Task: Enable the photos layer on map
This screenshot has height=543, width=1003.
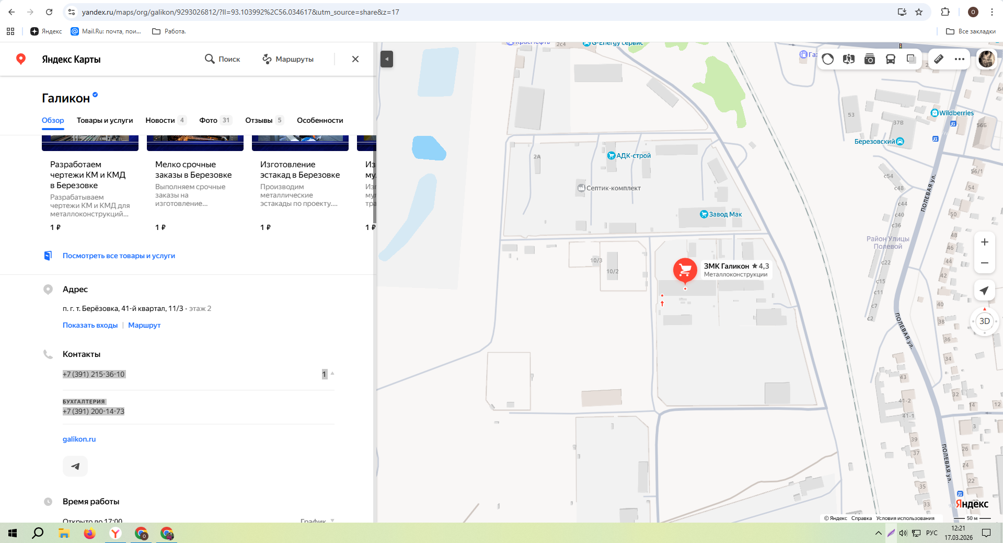Action: coord(870,59)
